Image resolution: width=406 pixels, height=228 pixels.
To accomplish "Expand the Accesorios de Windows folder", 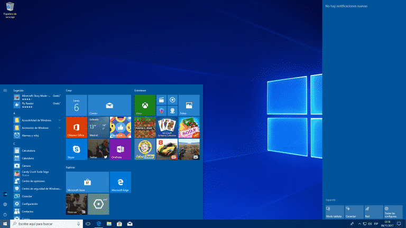I will (38, 128).
